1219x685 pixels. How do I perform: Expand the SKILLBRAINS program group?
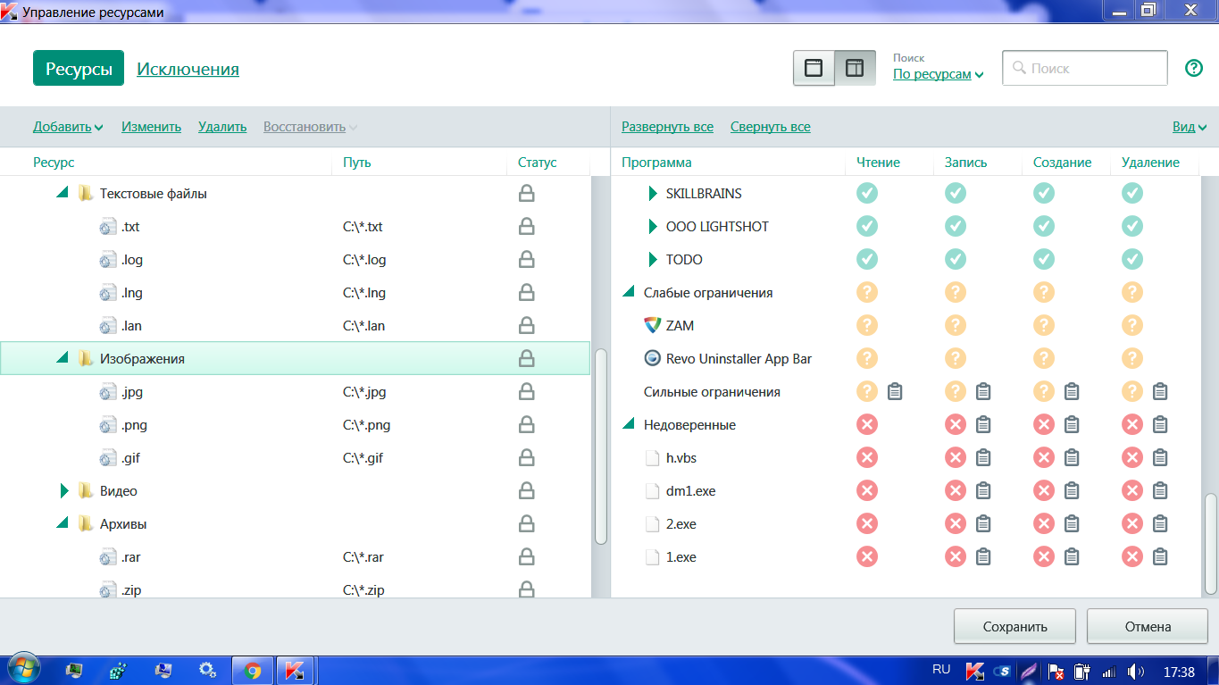pyautogui.click(x=653, y=194)
